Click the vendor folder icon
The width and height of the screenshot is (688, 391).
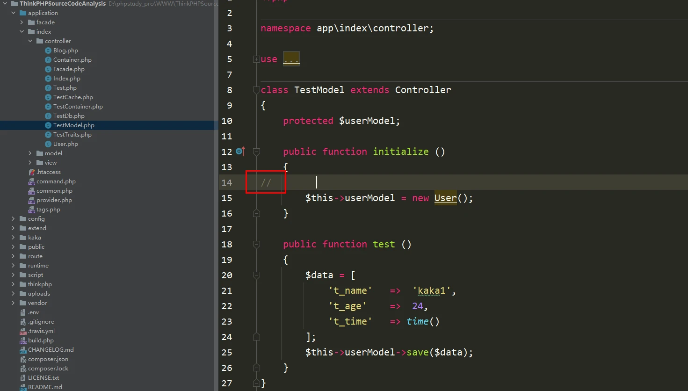click(x=23, y=303)
